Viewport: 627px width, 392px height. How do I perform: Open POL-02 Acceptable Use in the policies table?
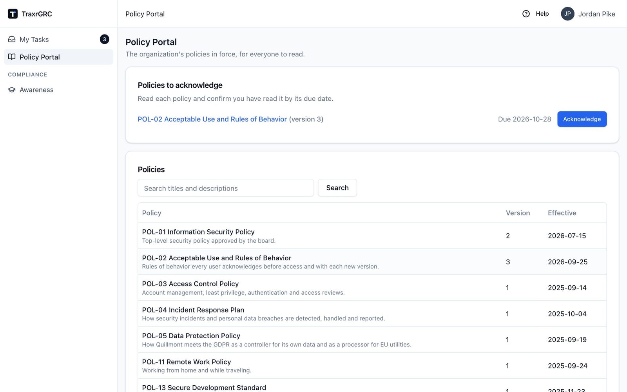coord(372,262)
